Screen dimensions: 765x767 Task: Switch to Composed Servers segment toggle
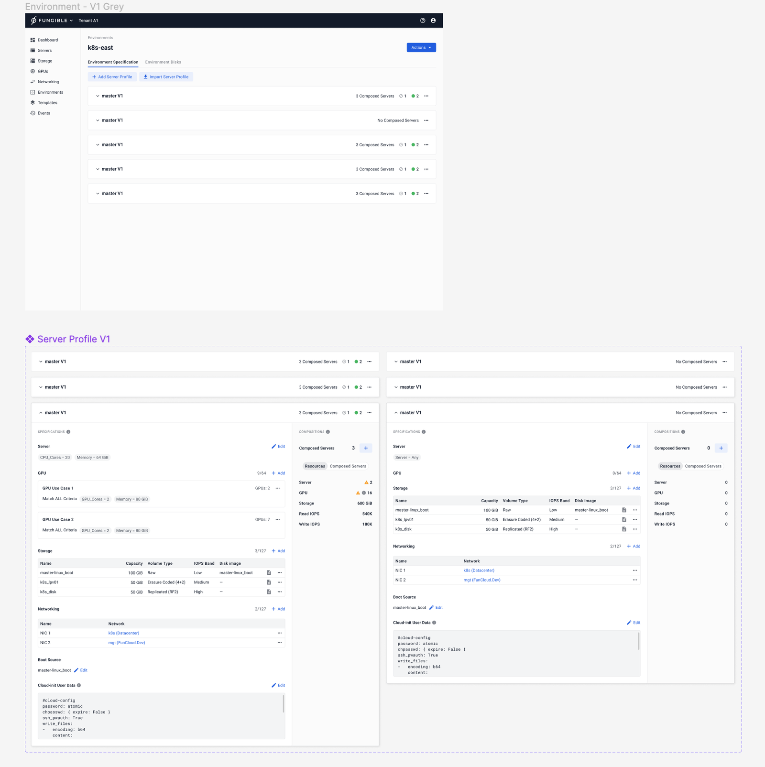pyautogui.click(x=348, y=466)
